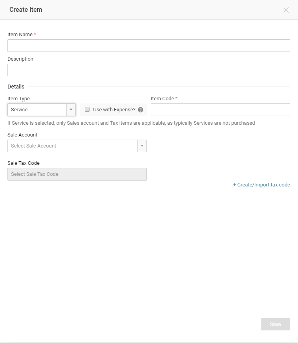Image resolution: width=298 pixels, height=343 pixels.
Task: Click the Select Sale Tax Code field
Action: 77,174
